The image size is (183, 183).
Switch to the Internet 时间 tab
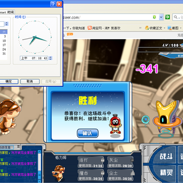[x=7, y=12]
